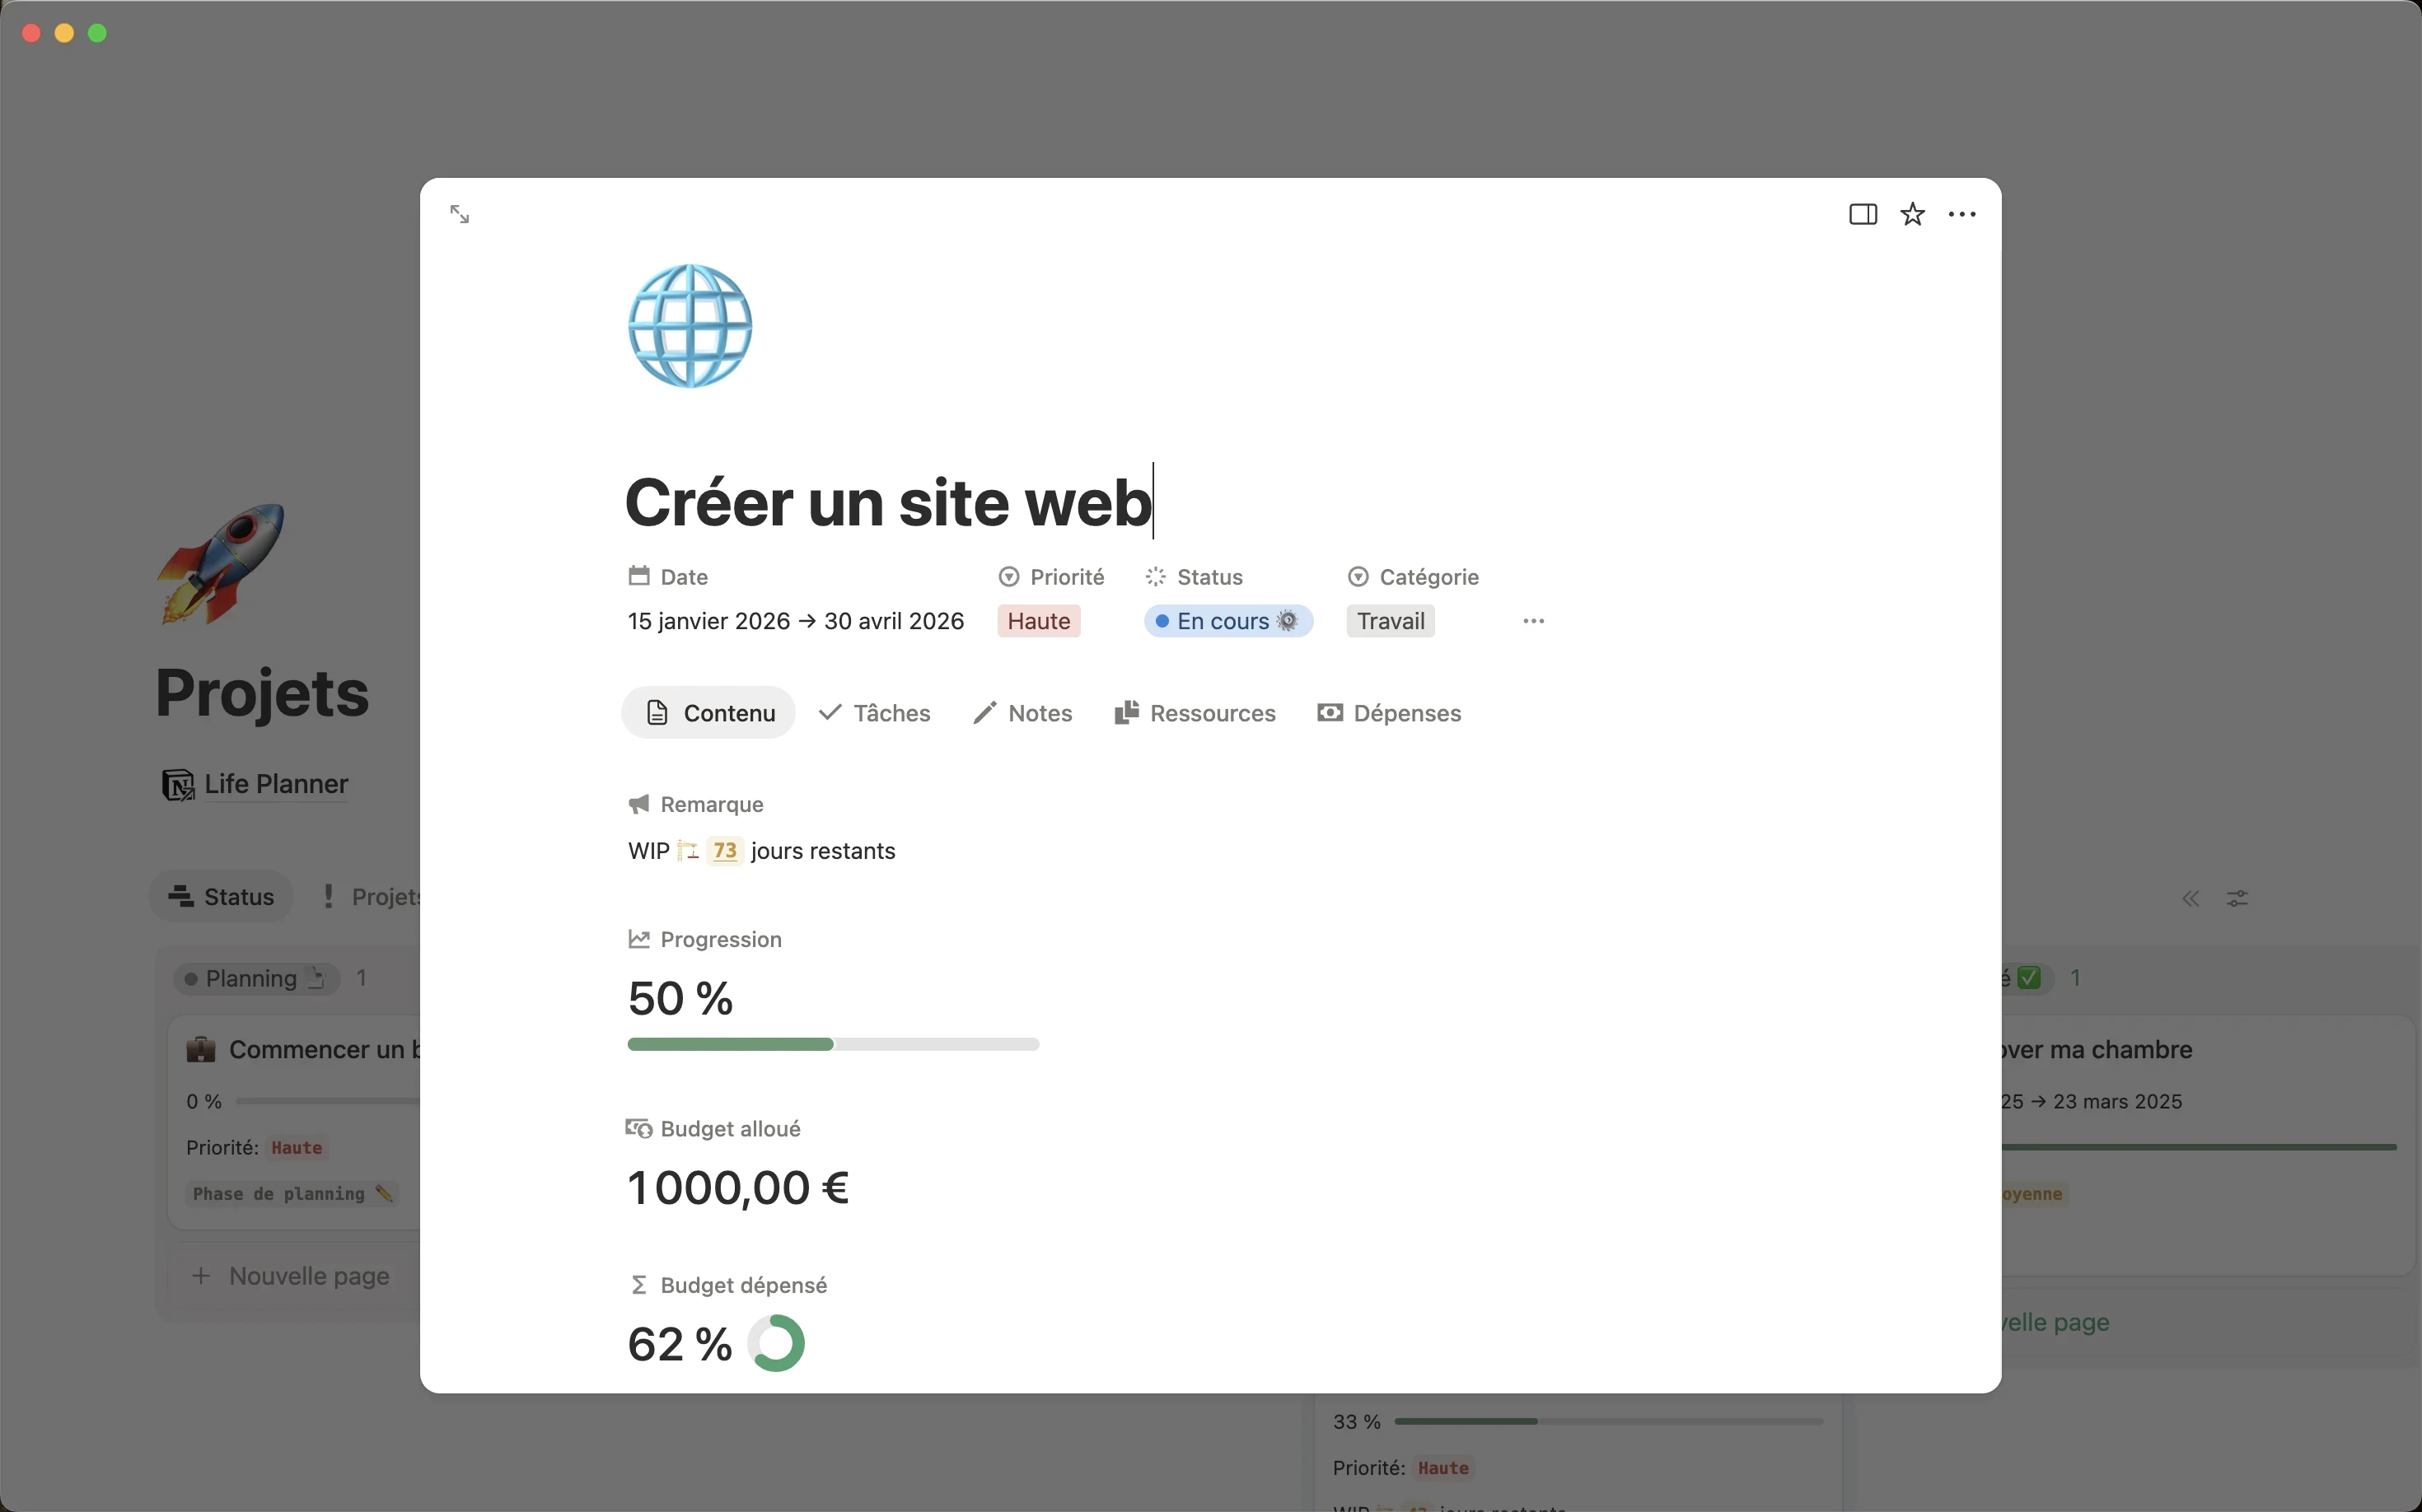Open the view settings sliders icon
The height and width of the screenshot is (1512, 2422).
(2237, 898)
